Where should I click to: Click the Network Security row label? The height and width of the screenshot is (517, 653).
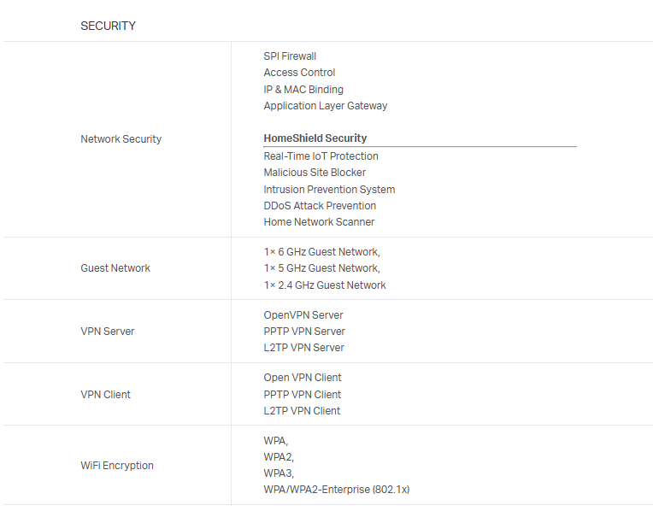coord(121,139)
